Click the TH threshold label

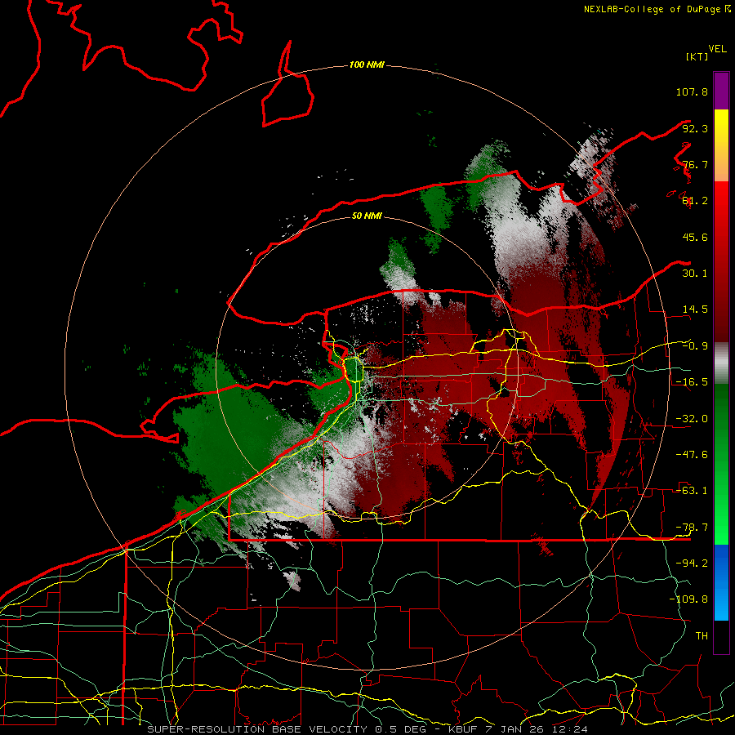(x=702, y=636)
